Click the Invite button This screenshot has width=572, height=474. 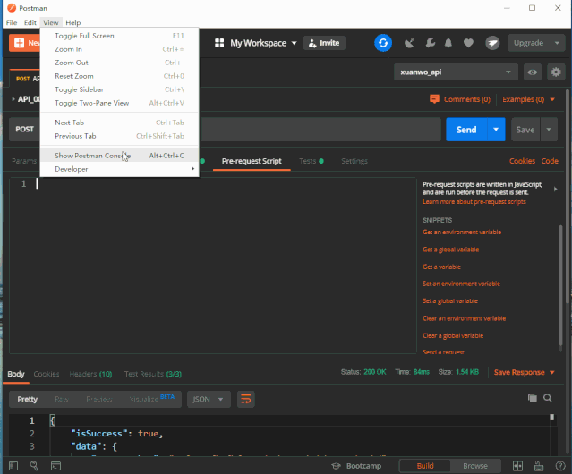pyautogui.click(x=324, y=43)
